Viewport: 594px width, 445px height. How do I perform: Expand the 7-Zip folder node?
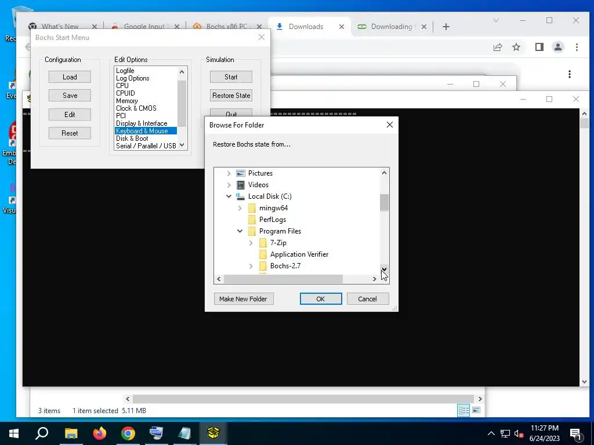[251, 243]
